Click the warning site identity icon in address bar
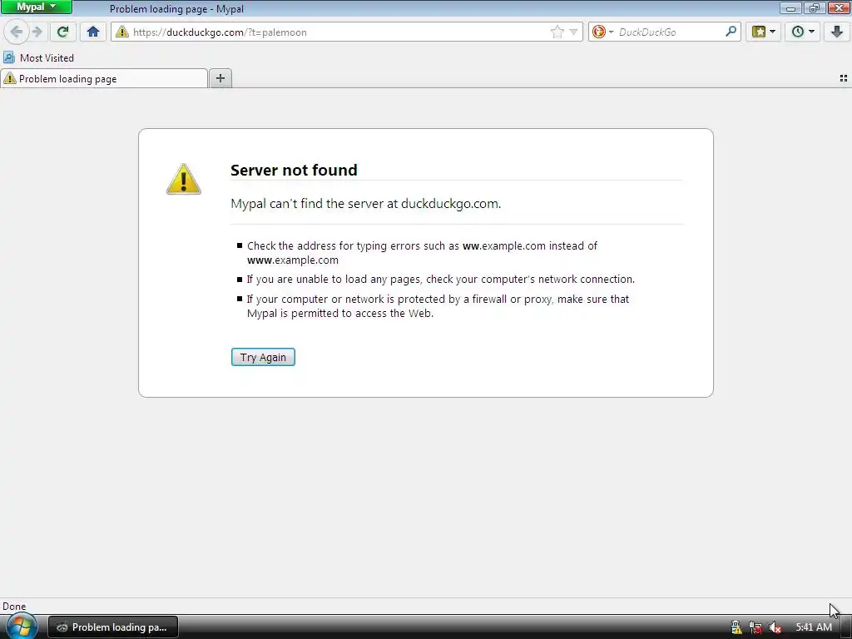 tap(122, 32)
